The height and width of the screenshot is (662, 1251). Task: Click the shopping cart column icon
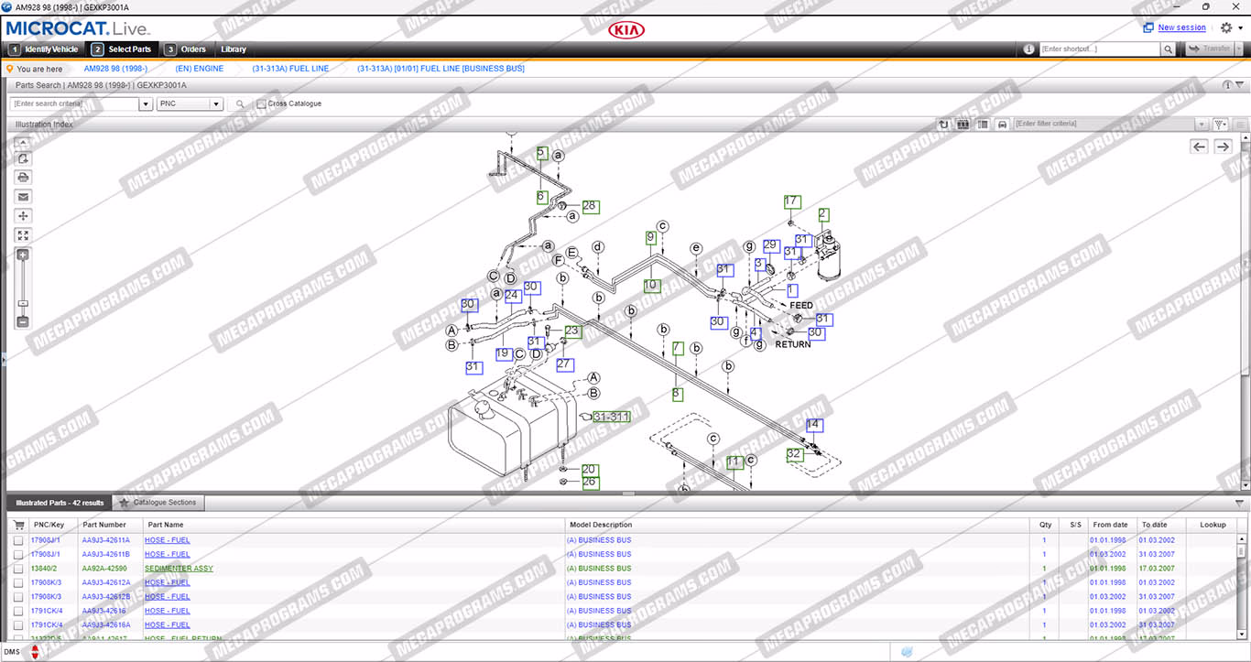click(x=18, y=525)
